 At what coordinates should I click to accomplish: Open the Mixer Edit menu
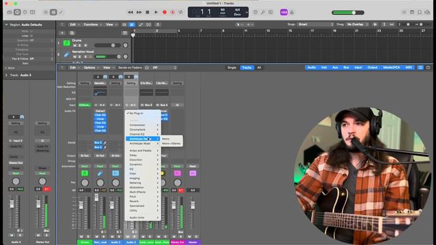tap(74, 67)
